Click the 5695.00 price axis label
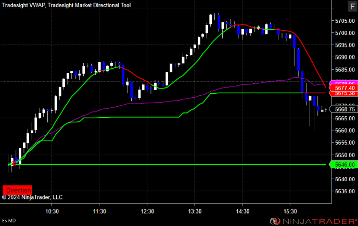 click(345, 45)
